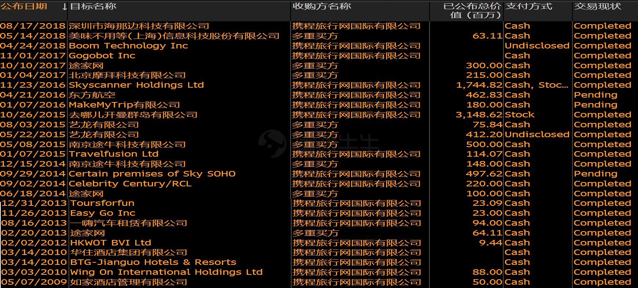Click the 收购方名称 column header
Image resolution: width=638 pixels, height=288 pixels.
tap(322, 6)
